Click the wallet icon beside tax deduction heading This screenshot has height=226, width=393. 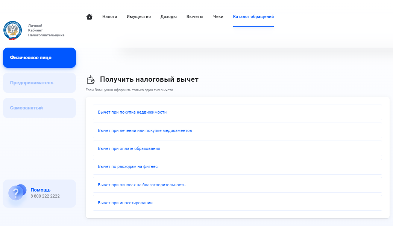point(90,79)
